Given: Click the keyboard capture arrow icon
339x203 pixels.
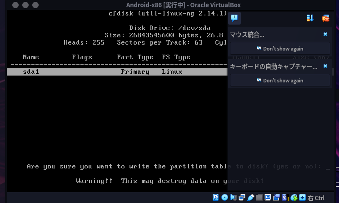Looking at the screenshot, I should [x=302, y=198].
